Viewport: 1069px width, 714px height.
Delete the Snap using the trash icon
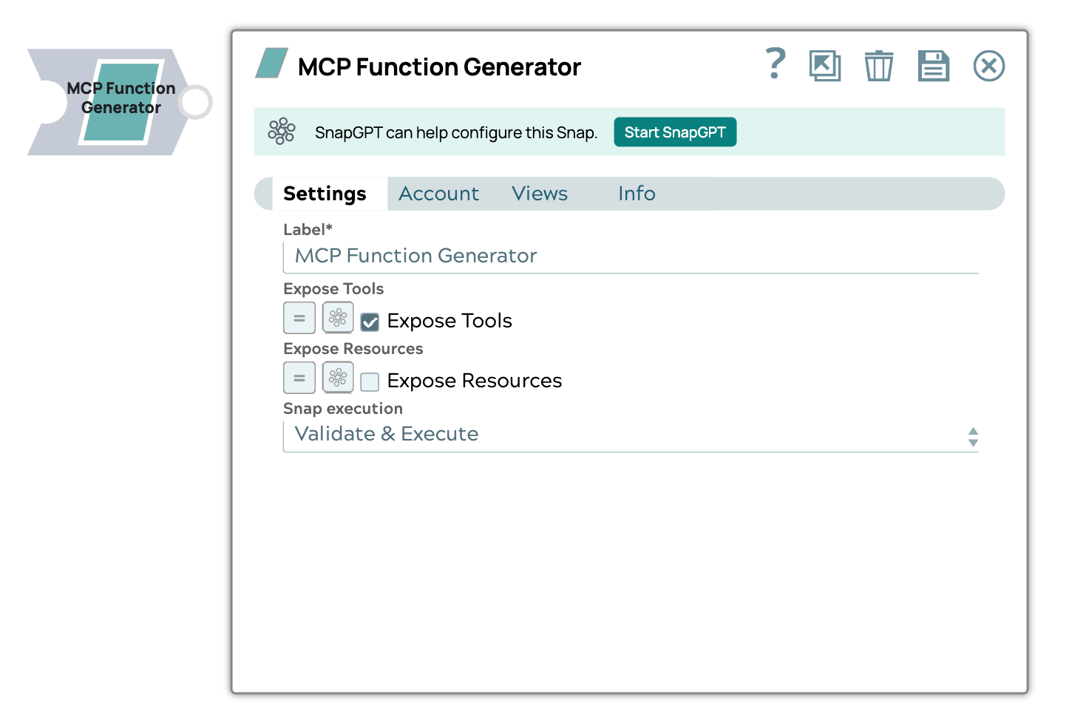tap(878, 65)
